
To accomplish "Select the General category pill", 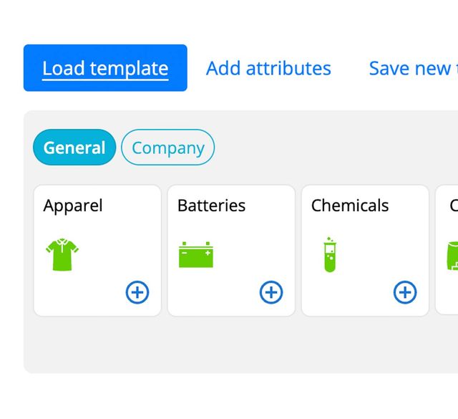I will tap(74, 148).
